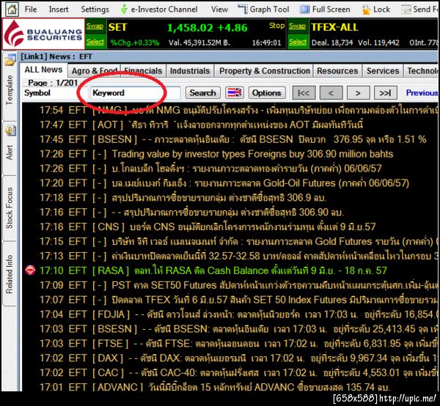Select the Agro & Food tab
The width and height of the screenshot is (440, 406).
[95, 71]
